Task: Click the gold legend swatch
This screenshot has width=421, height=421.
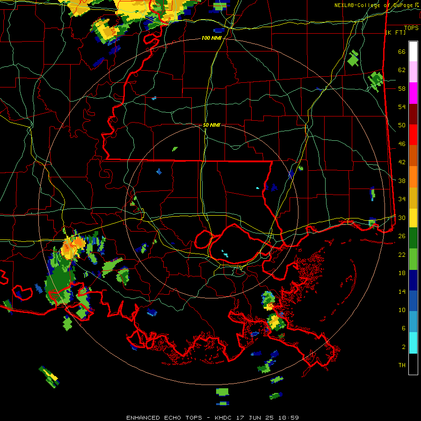Action: click(413, 198)
